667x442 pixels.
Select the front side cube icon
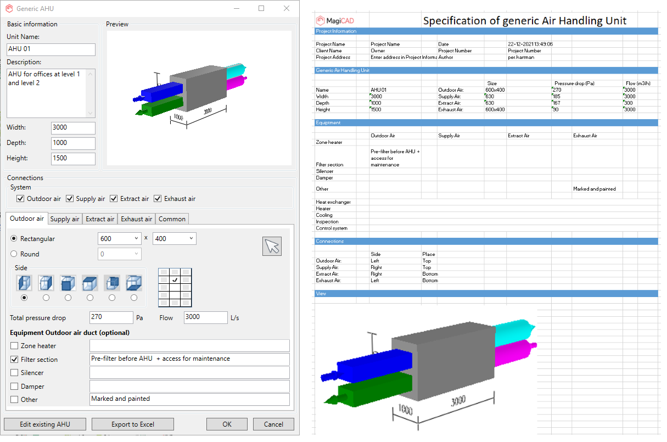click(68, 283)
